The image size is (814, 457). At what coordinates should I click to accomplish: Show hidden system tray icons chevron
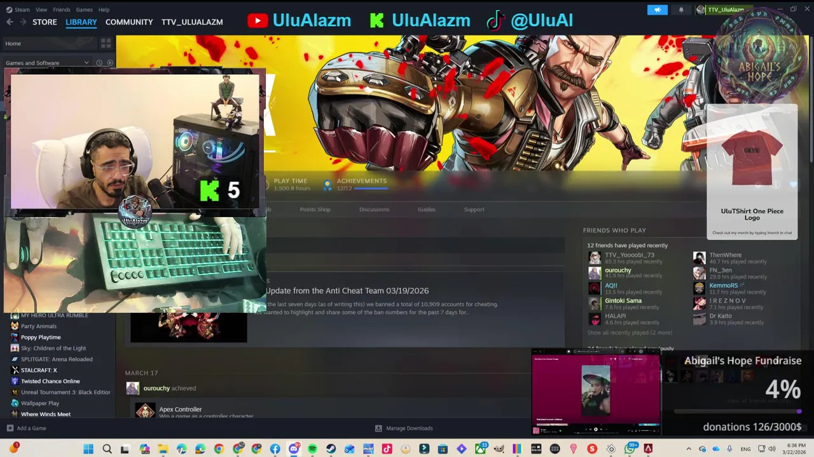[688, 449]
